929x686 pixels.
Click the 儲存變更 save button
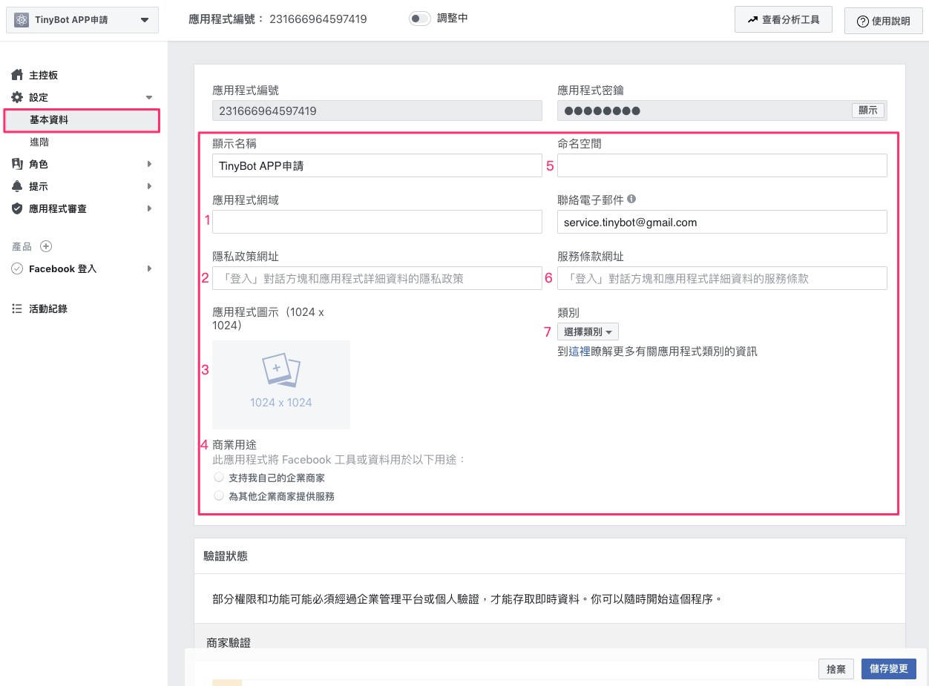[888, 668]
